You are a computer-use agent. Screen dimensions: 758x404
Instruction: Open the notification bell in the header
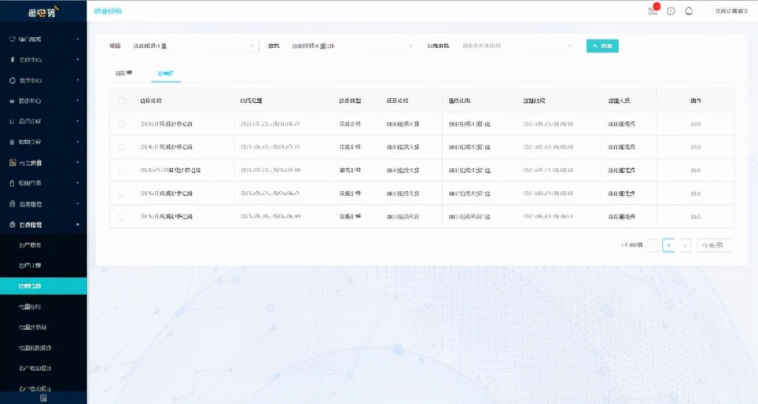click(x=689, y=11)
